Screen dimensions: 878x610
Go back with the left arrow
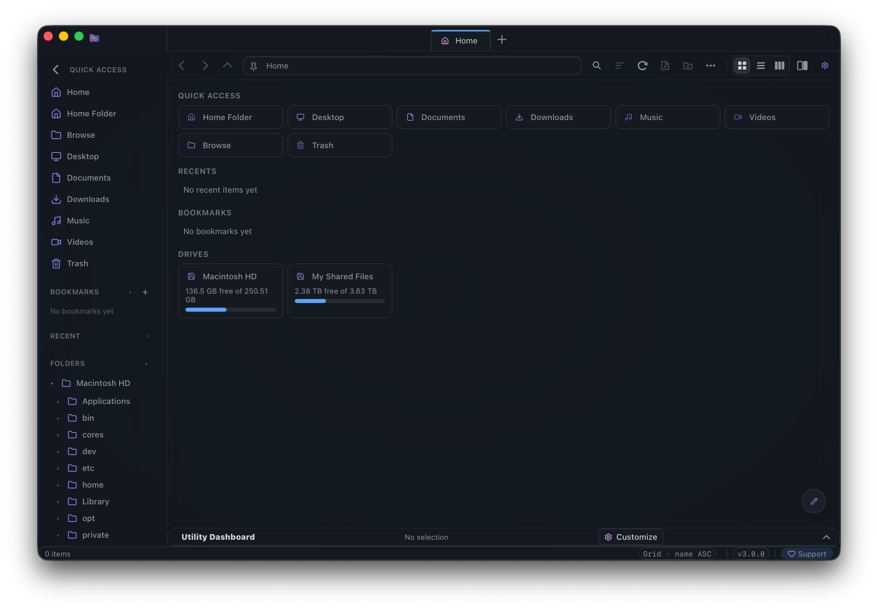point(182,66)
